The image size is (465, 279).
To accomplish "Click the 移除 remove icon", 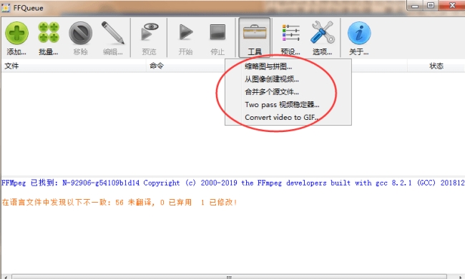I will 80,33.
